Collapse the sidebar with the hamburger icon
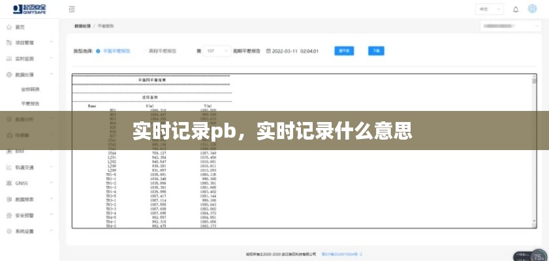This screenshot has width=549, height=261. [71, 10]
